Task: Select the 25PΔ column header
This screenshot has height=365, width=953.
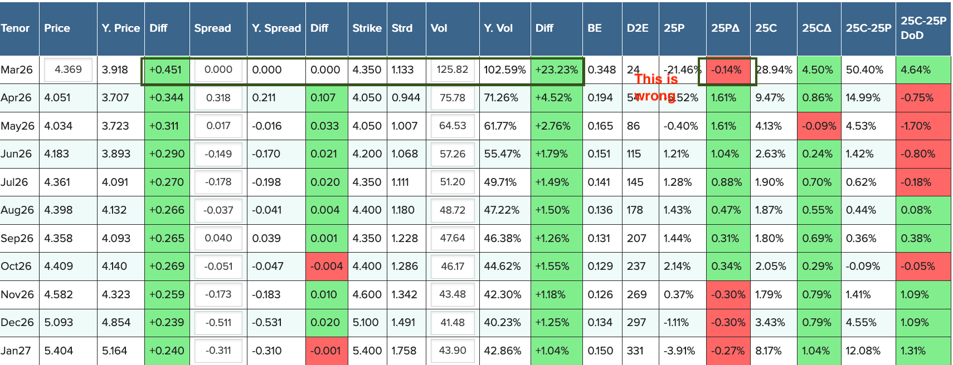Action: (725, 28)
